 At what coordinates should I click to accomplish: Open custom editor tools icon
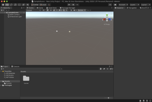[28, 5]
